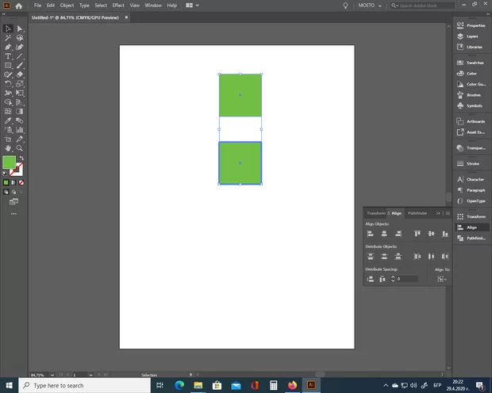The width and height of the screenshot is (492, 393).
Task: Swap fill and stroke colors
Action: (x=21, y=158)
